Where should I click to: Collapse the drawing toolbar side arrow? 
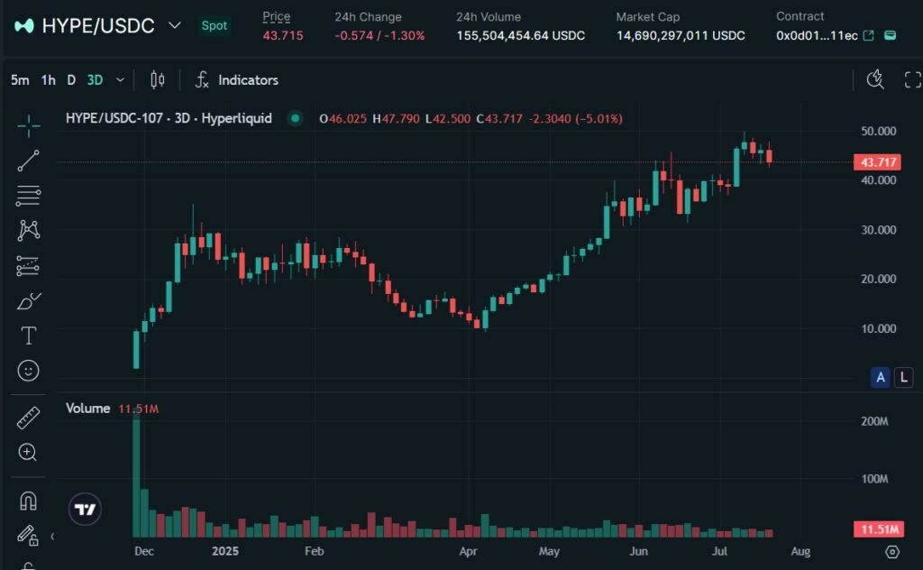(x=52, y=536)
